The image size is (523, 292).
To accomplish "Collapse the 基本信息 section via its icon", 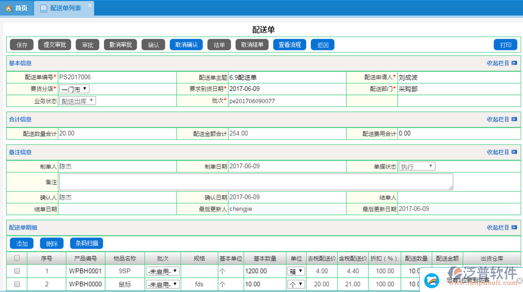I will [514, 63].
